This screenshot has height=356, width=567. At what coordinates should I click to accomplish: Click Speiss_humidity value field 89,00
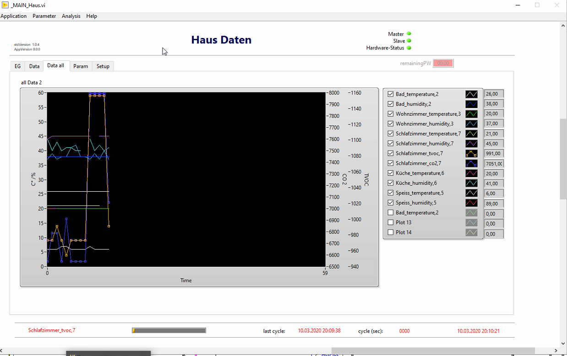494,203
